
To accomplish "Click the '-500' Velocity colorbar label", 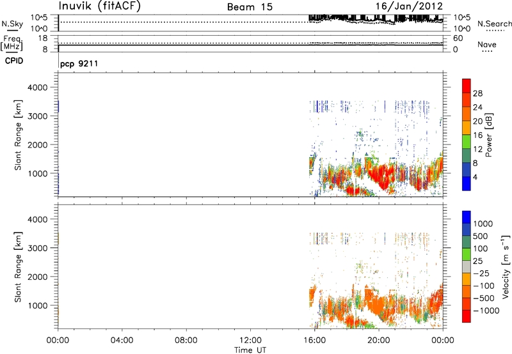I will pyautogui.click(x=484, y=298).
